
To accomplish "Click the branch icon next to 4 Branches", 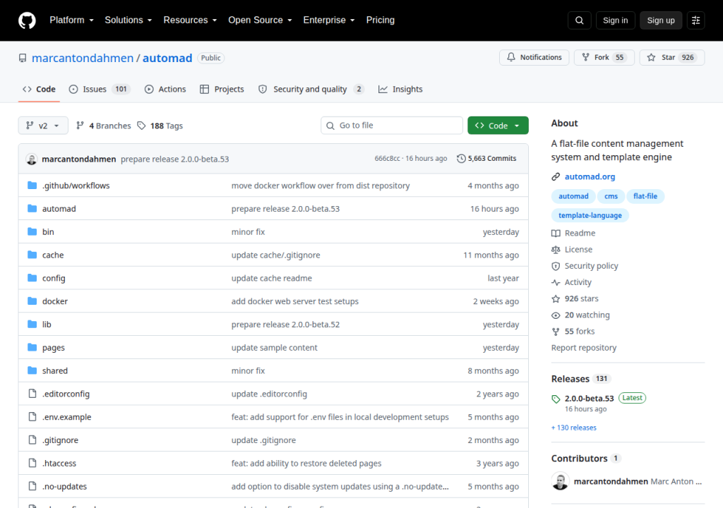I will click(x=80, y=126).
